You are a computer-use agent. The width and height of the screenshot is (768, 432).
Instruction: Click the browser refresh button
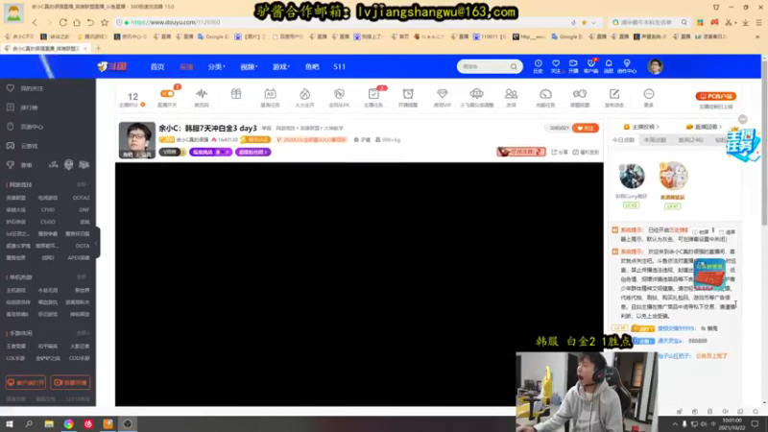[62, 22]
